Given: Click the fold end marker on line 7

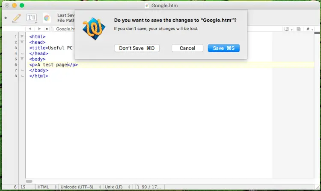Looking at the screenshot, I should pyautogui.click(x=23, y=71).
